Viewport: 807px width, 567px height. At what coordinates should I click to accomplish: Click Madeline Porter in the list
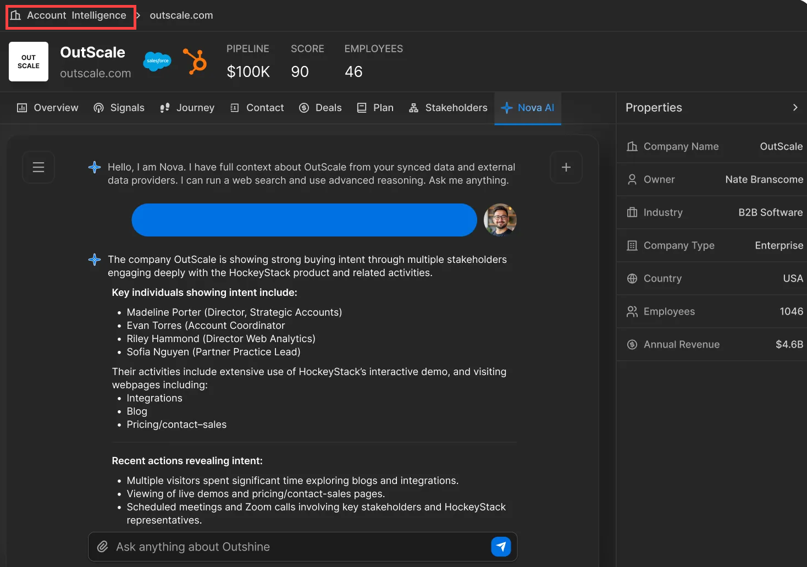(x=234, y=312)
